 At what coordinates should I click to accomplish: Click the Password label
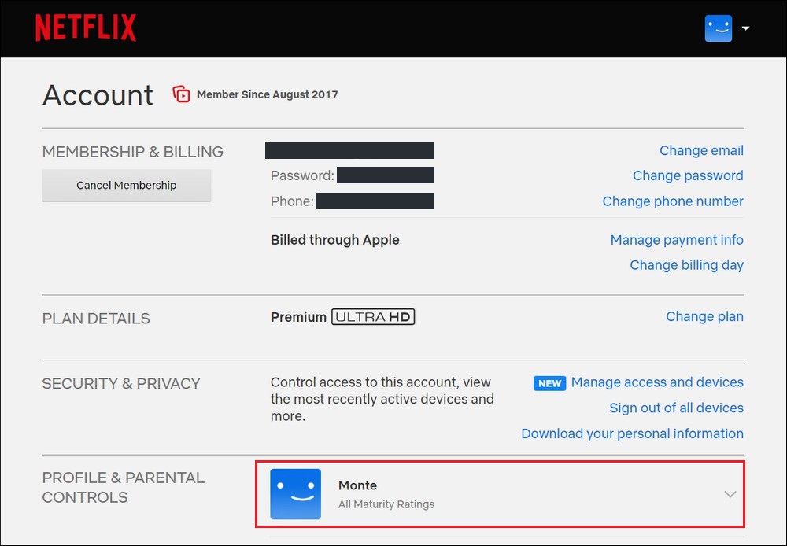302,175
